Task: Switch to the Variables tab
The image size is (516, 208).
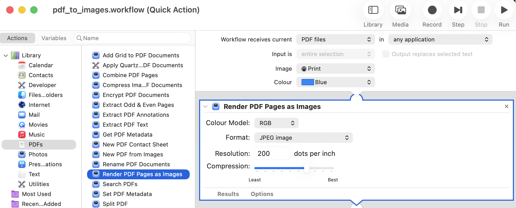Action: (x=54, y=38)
